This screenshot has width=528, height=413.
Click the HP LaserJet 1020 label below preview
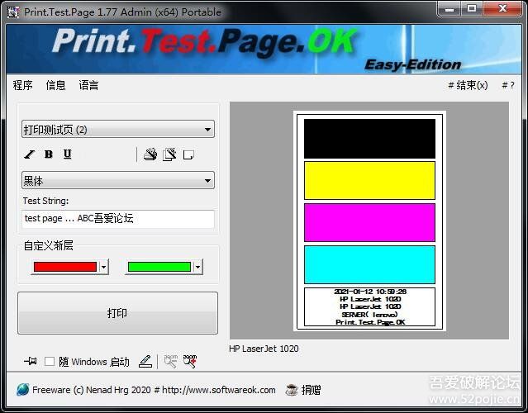[264, 349]
